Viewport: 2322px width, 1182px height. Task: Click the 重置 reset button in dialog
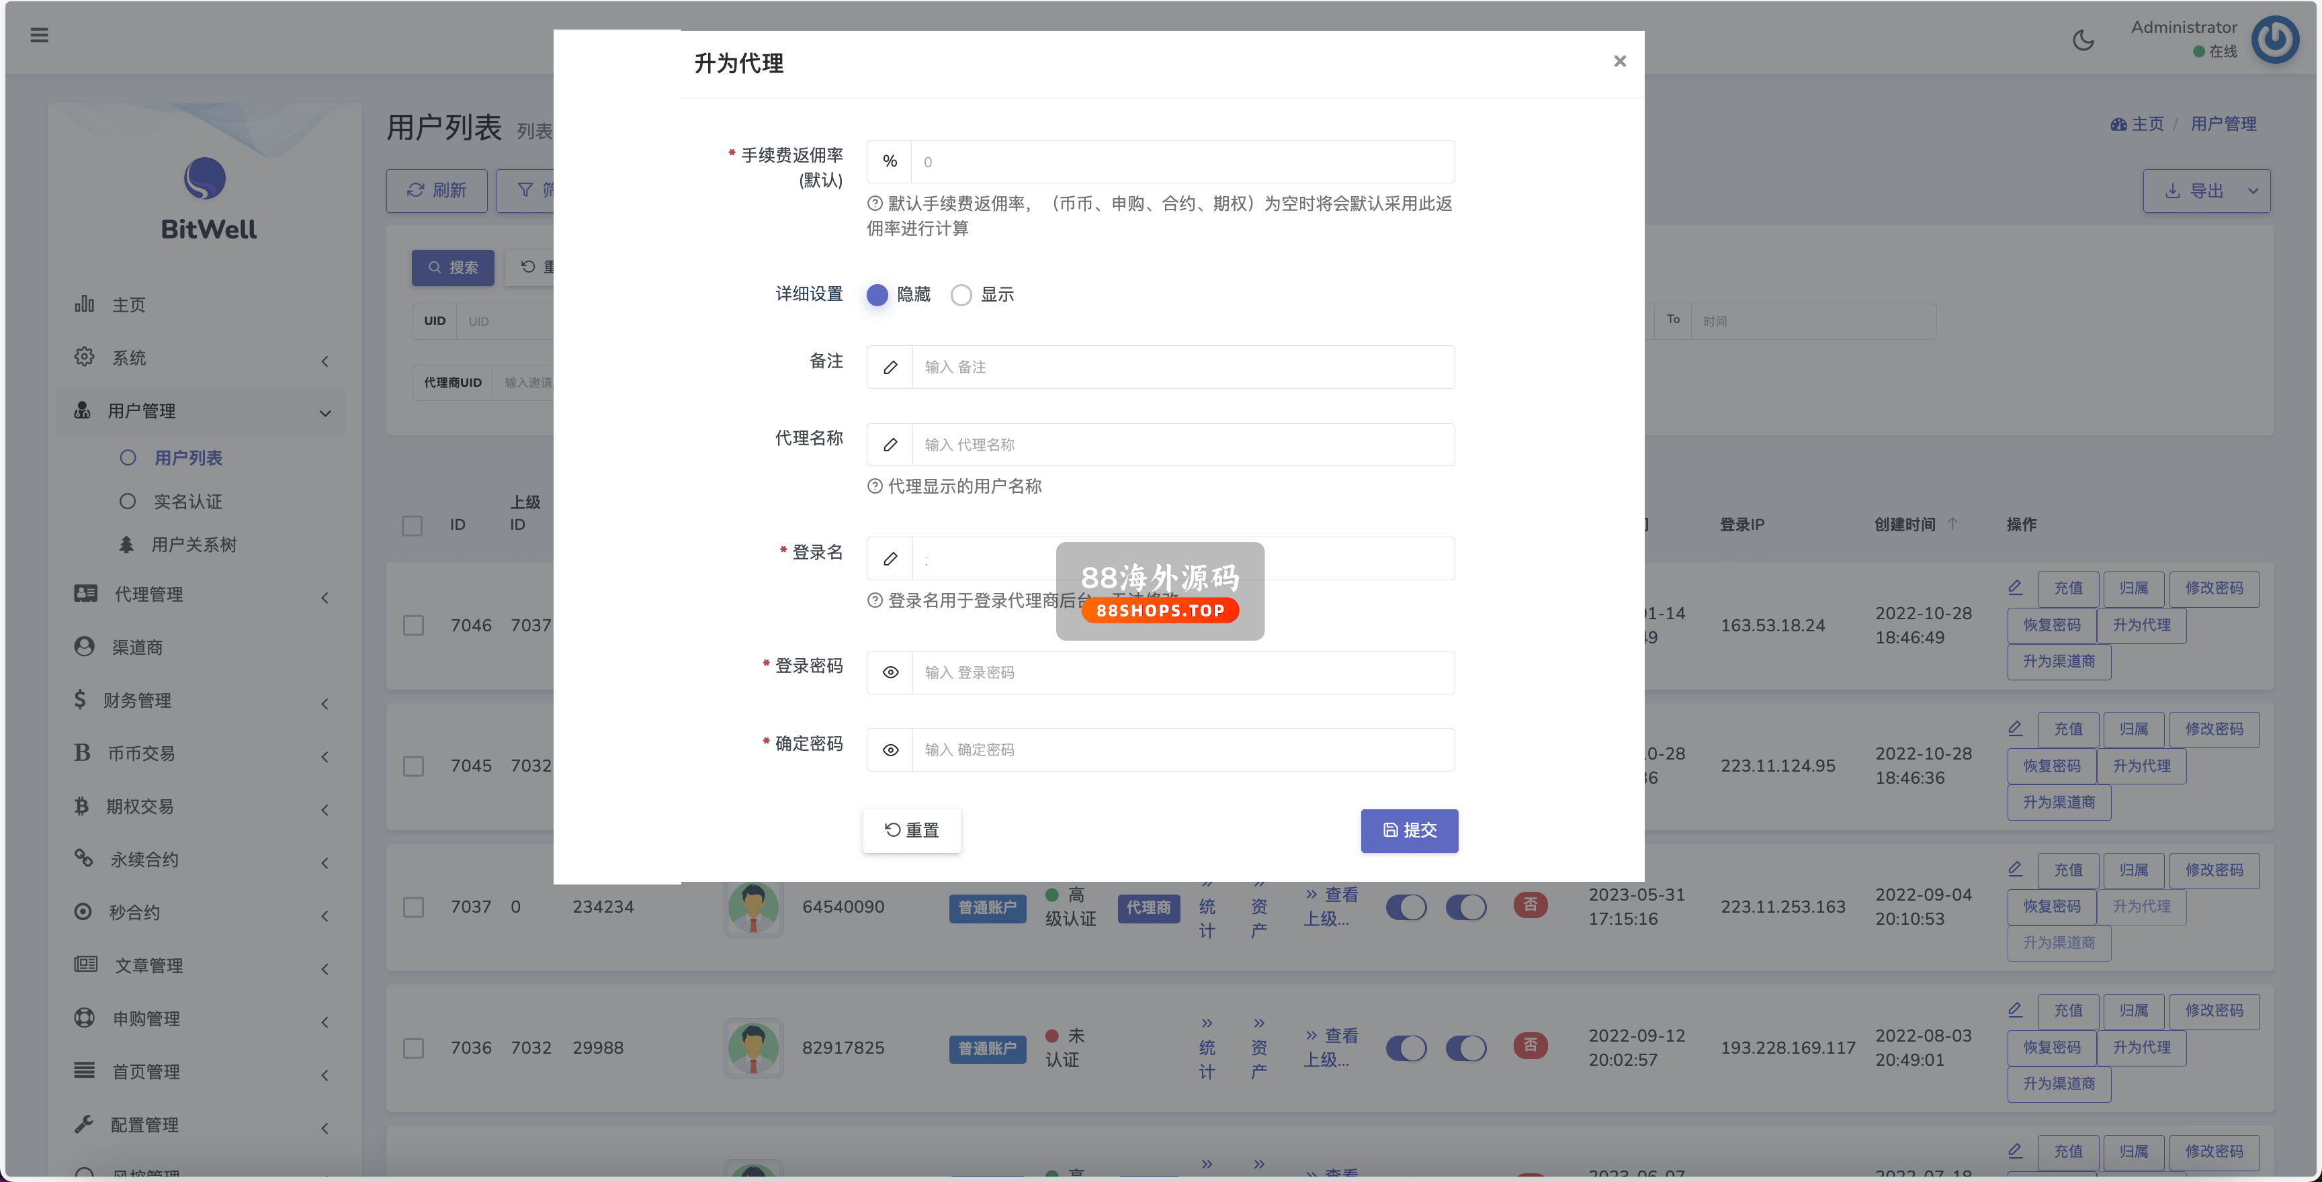911,829
